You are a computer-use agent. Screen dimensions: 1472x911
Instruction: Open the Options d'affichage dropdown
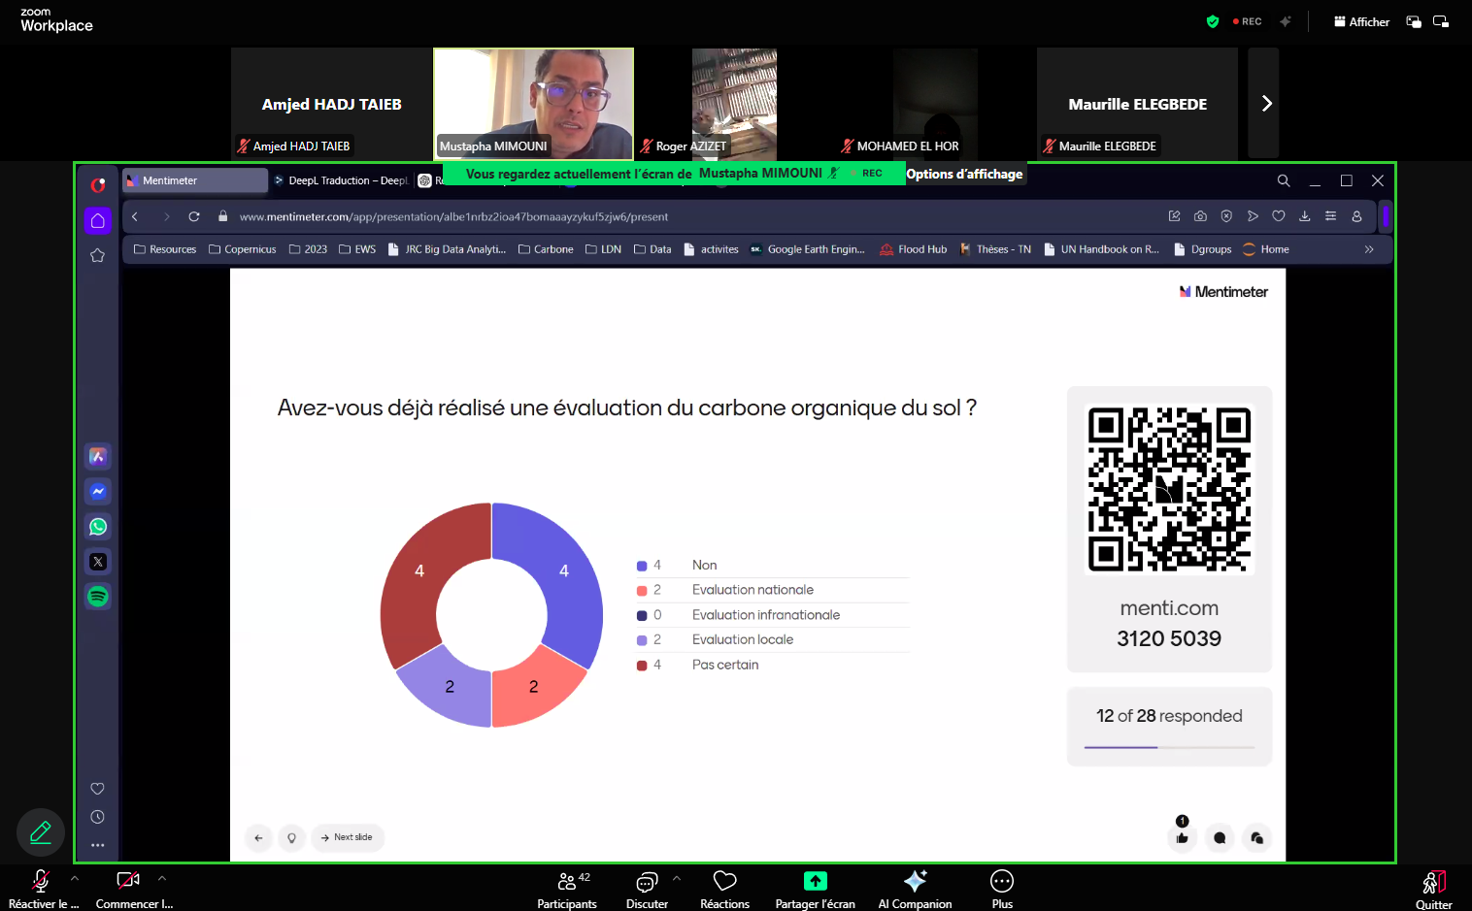pos(964,174)
